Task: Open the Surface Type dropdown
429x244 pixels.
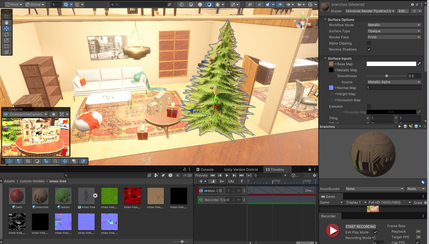Action: 394,31
